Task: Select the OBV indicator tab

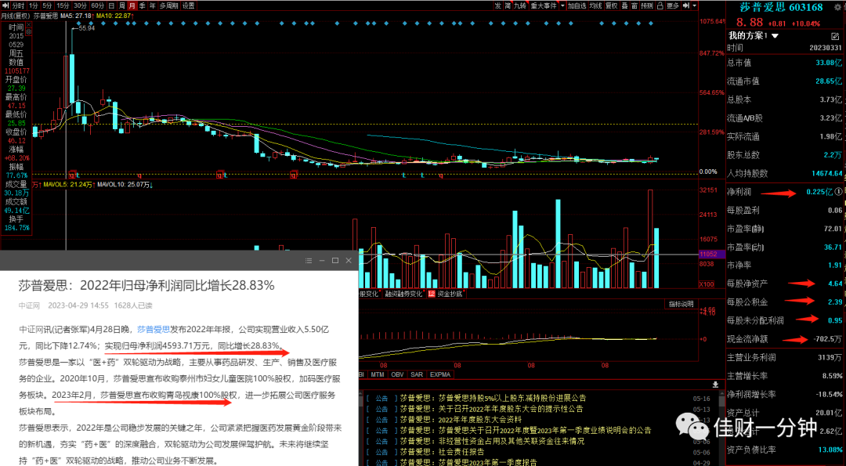Action: pos(397,374)
